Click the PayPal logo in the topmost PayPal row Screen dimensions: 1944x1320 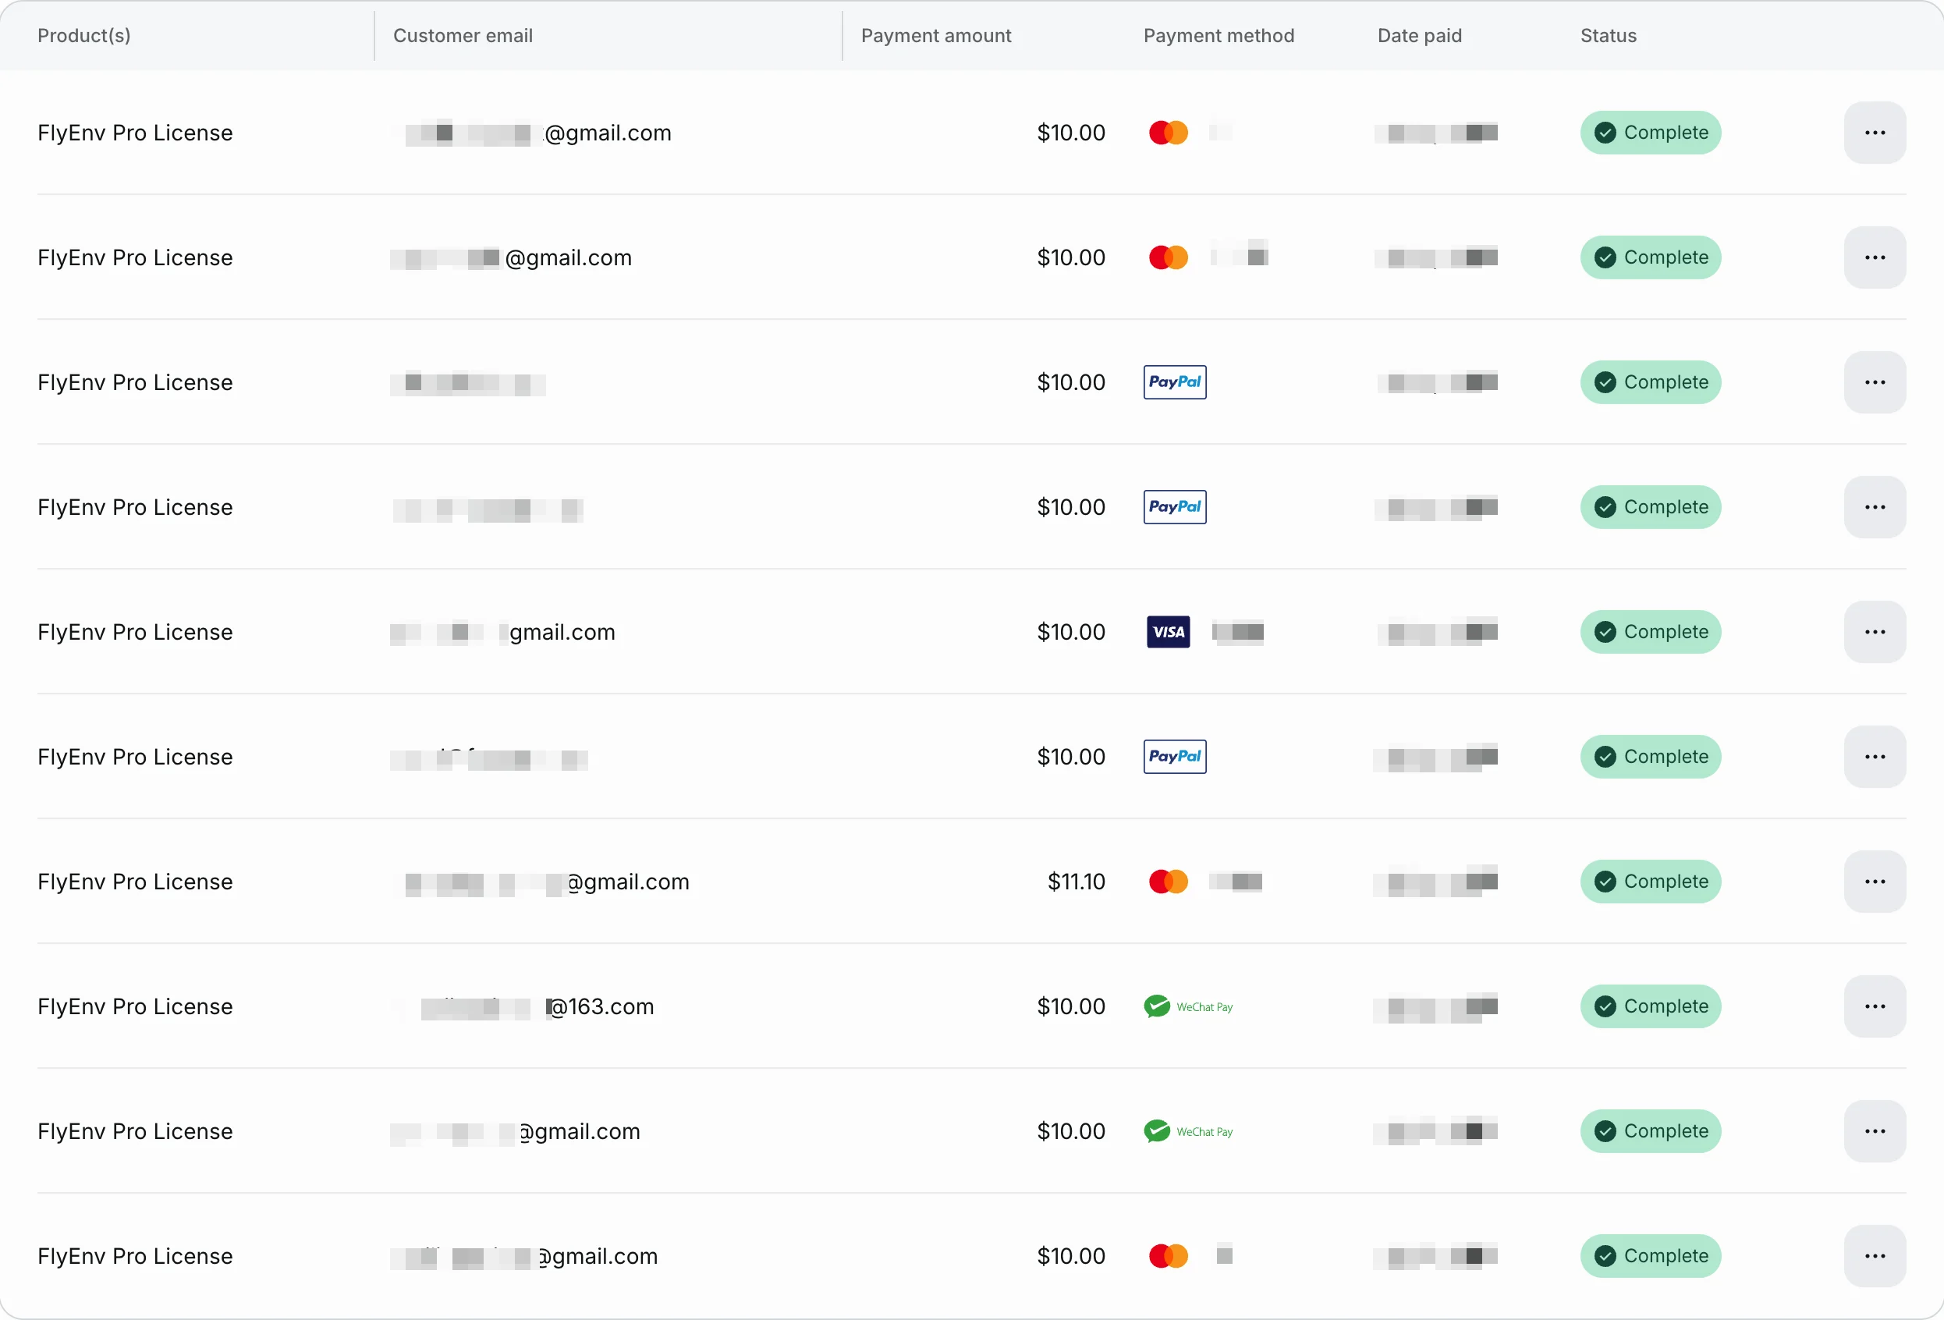(x=1174, y=382)
